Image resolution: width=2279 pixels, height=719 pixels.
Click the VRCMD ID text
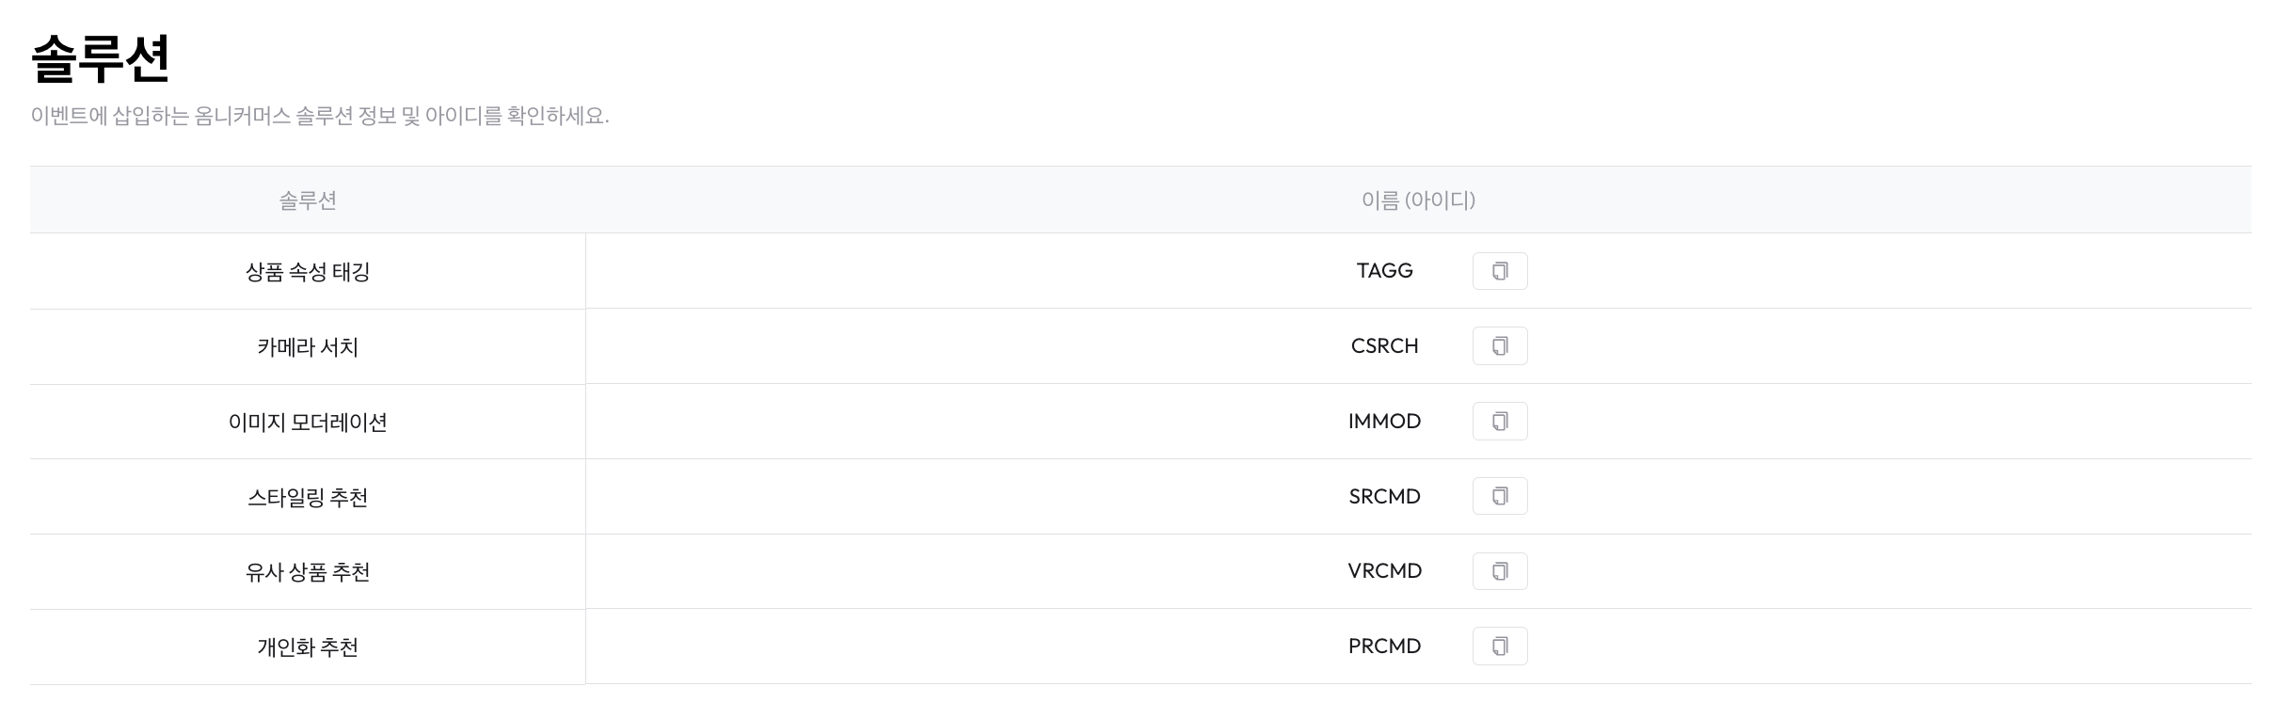(1384, 571)
